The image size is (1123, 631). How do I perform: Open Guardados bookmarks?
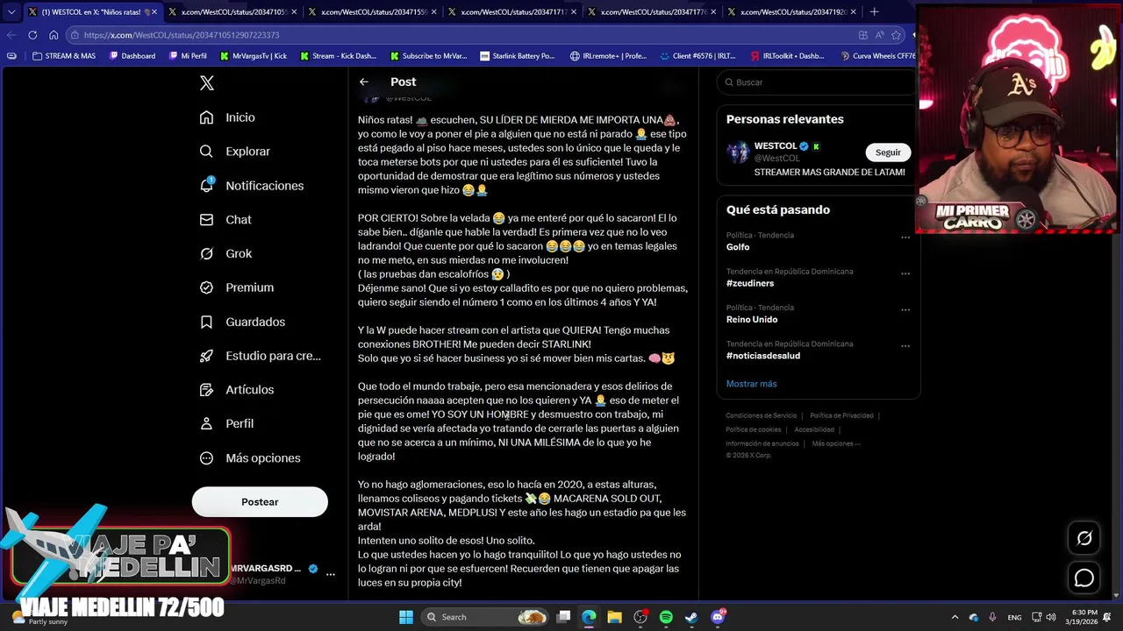242,322
